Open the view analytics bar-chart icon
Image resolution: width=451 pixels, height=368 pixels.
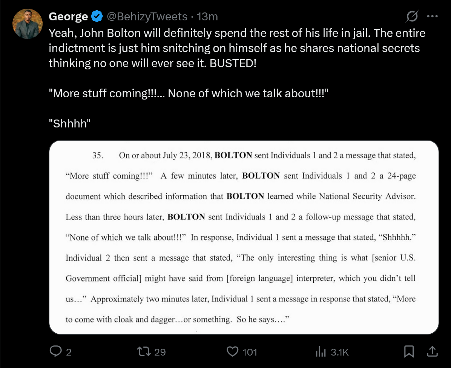[x=320, y=351]
